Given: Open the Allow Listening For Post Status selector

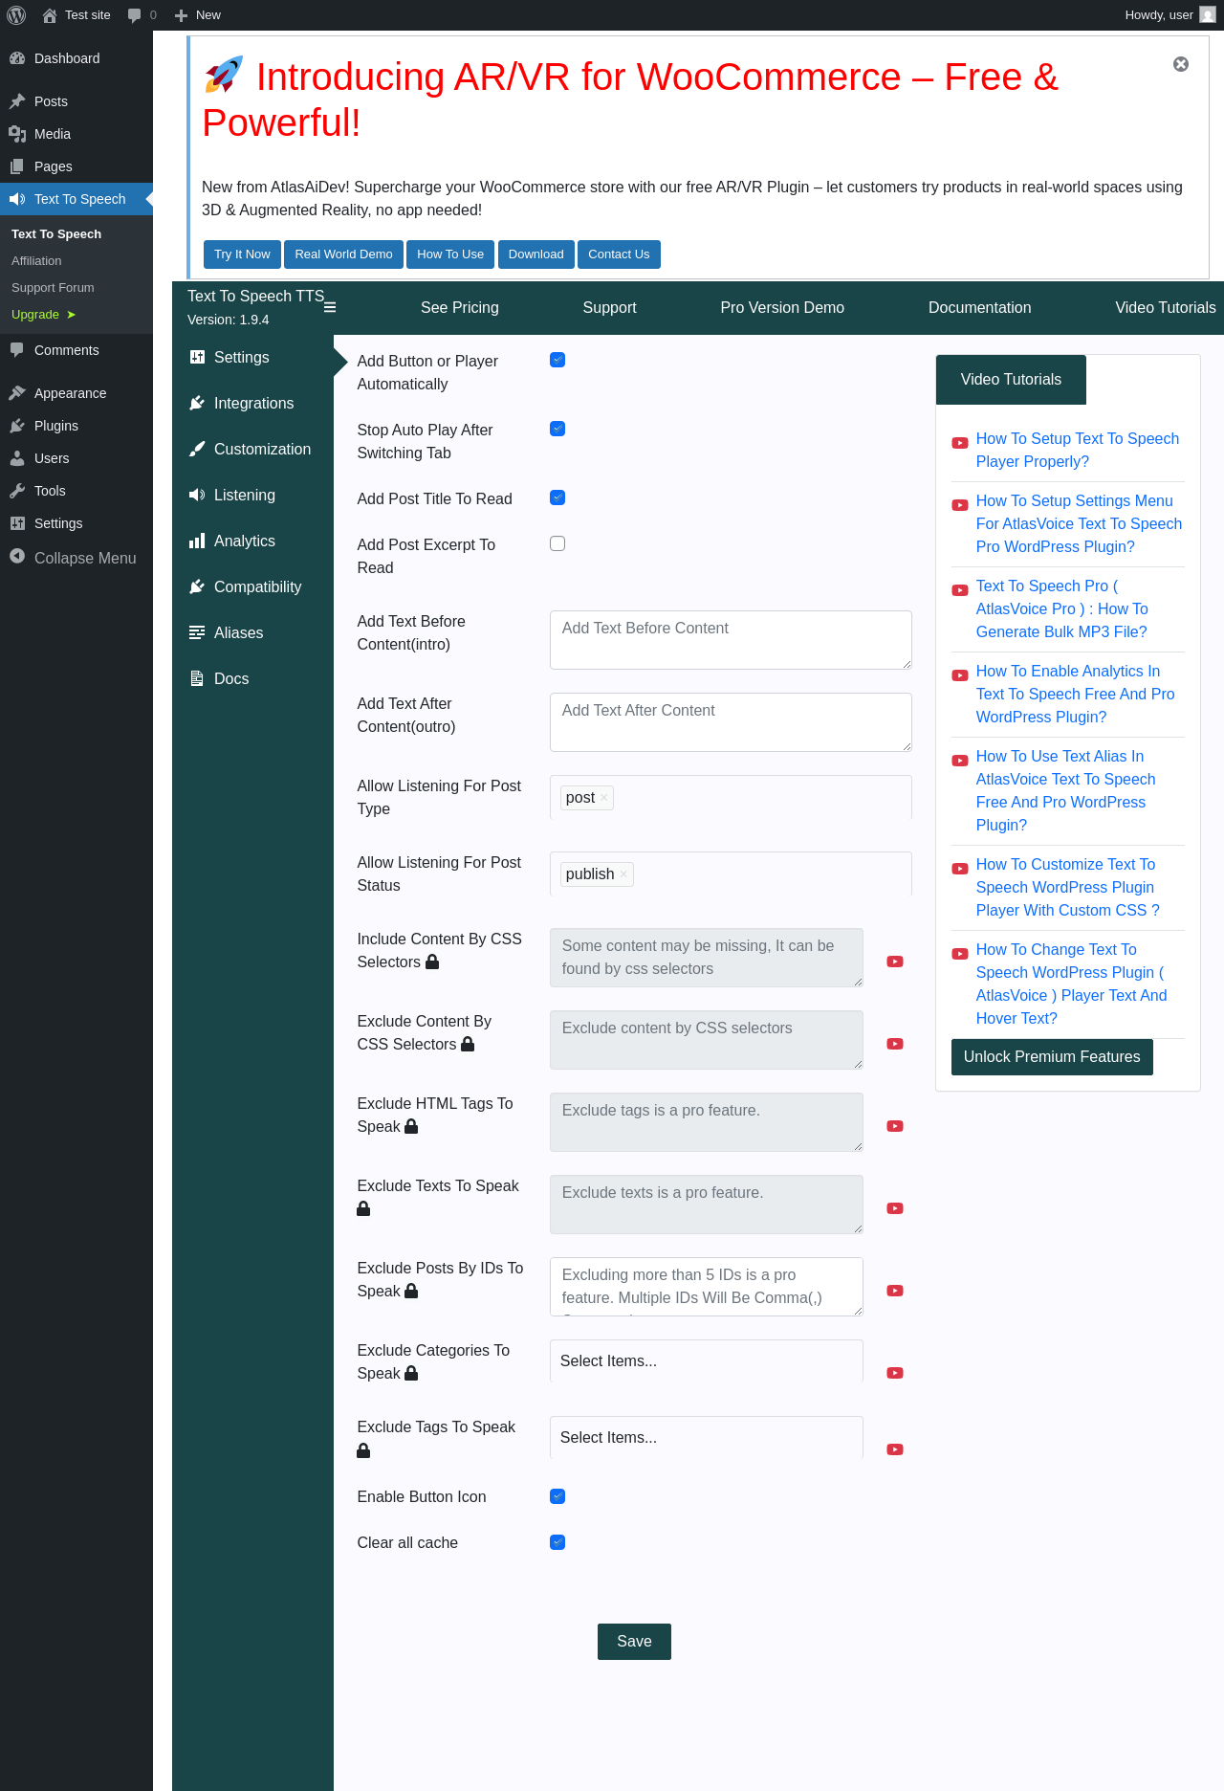Looking at the screenshot, I should [731, 873].
